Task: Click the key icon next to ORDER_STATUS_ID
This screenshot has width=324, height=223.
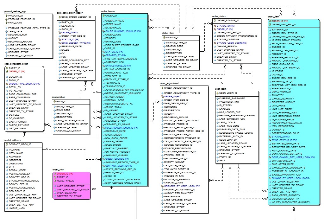Action: click(x=215, y=21)
